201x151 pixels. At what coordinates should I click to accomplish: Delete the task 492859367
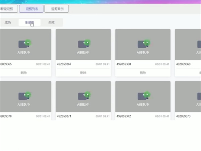tap(83, 73)
